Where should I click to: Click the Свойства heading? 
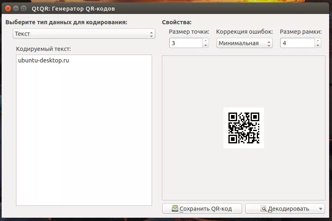[177, 22]
